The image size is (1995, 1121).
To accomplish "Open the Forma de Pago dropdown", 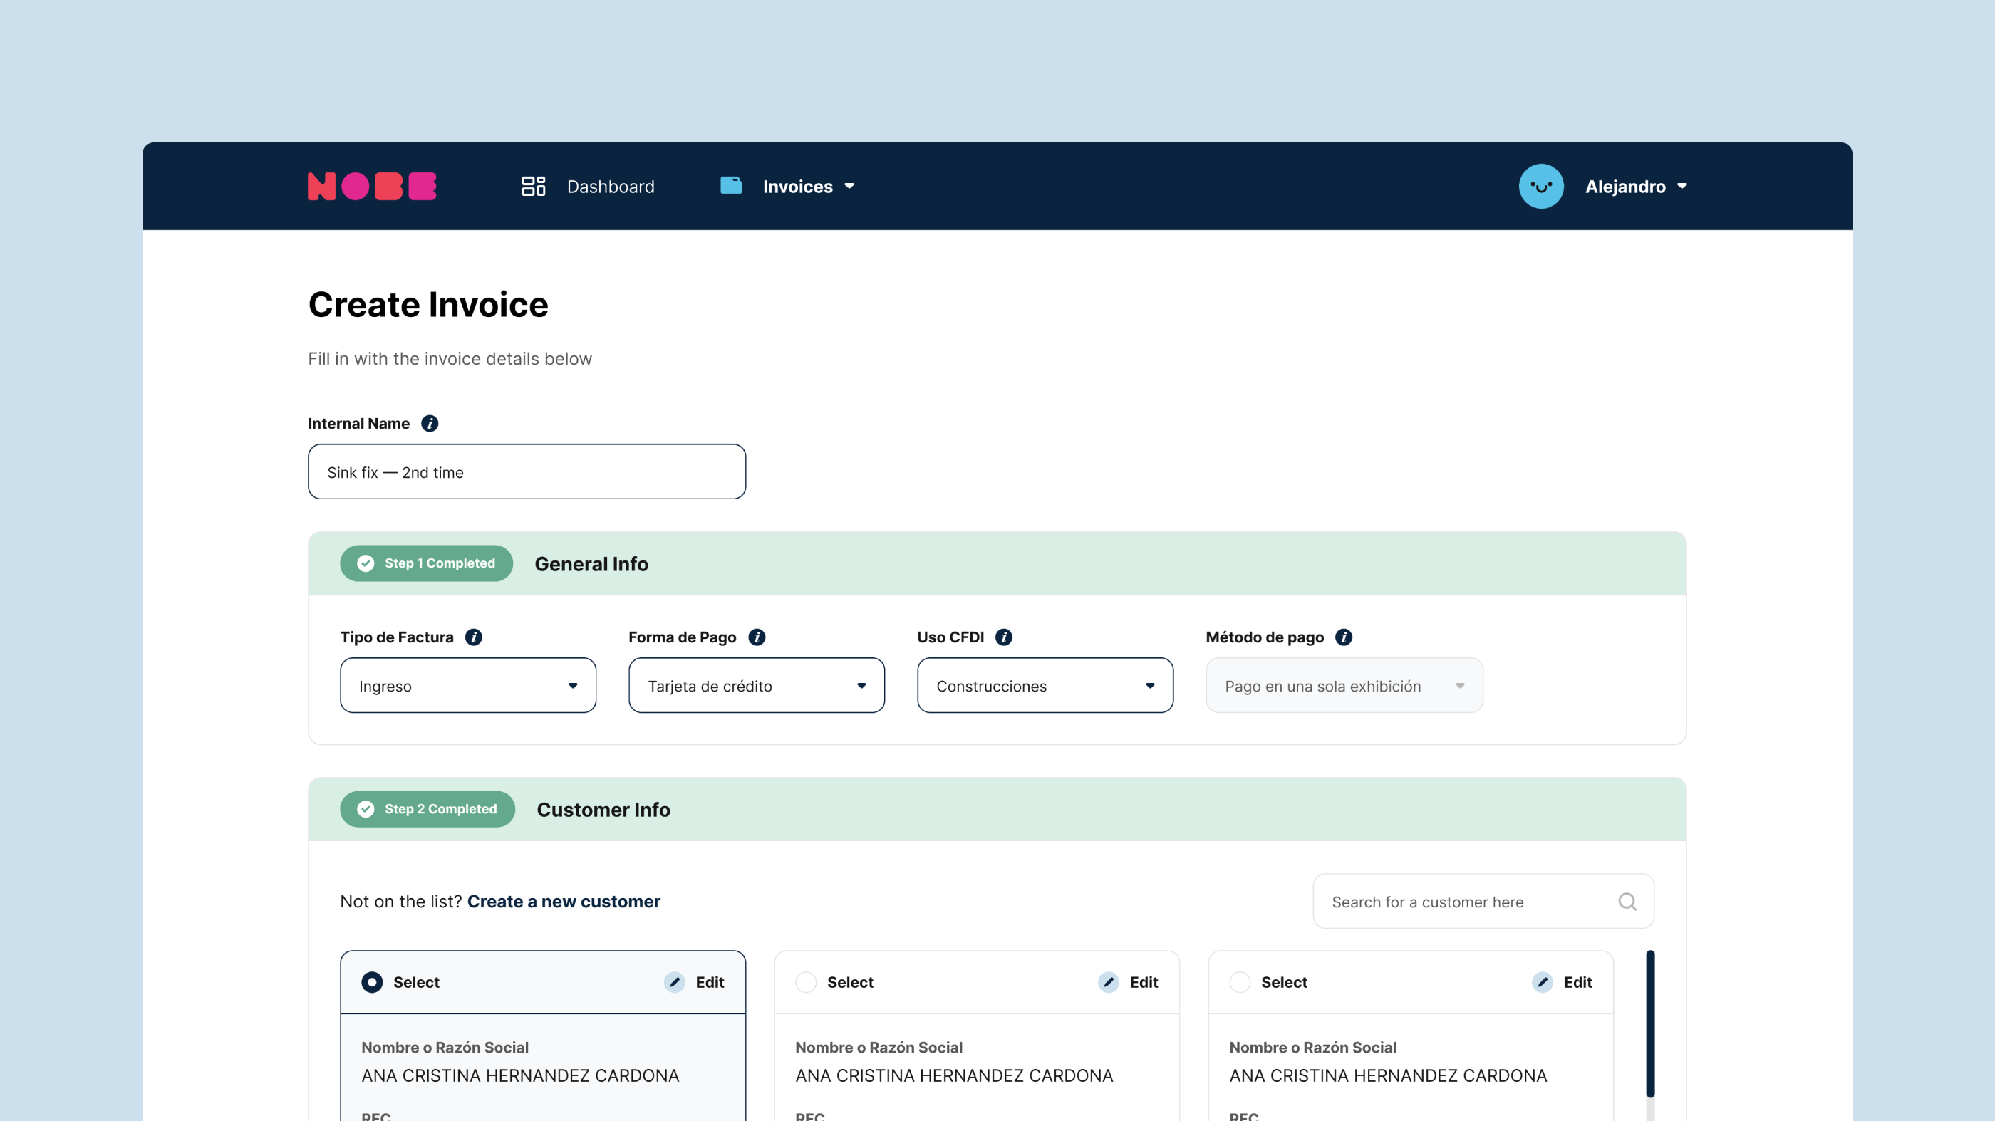I will pos(756,686).
